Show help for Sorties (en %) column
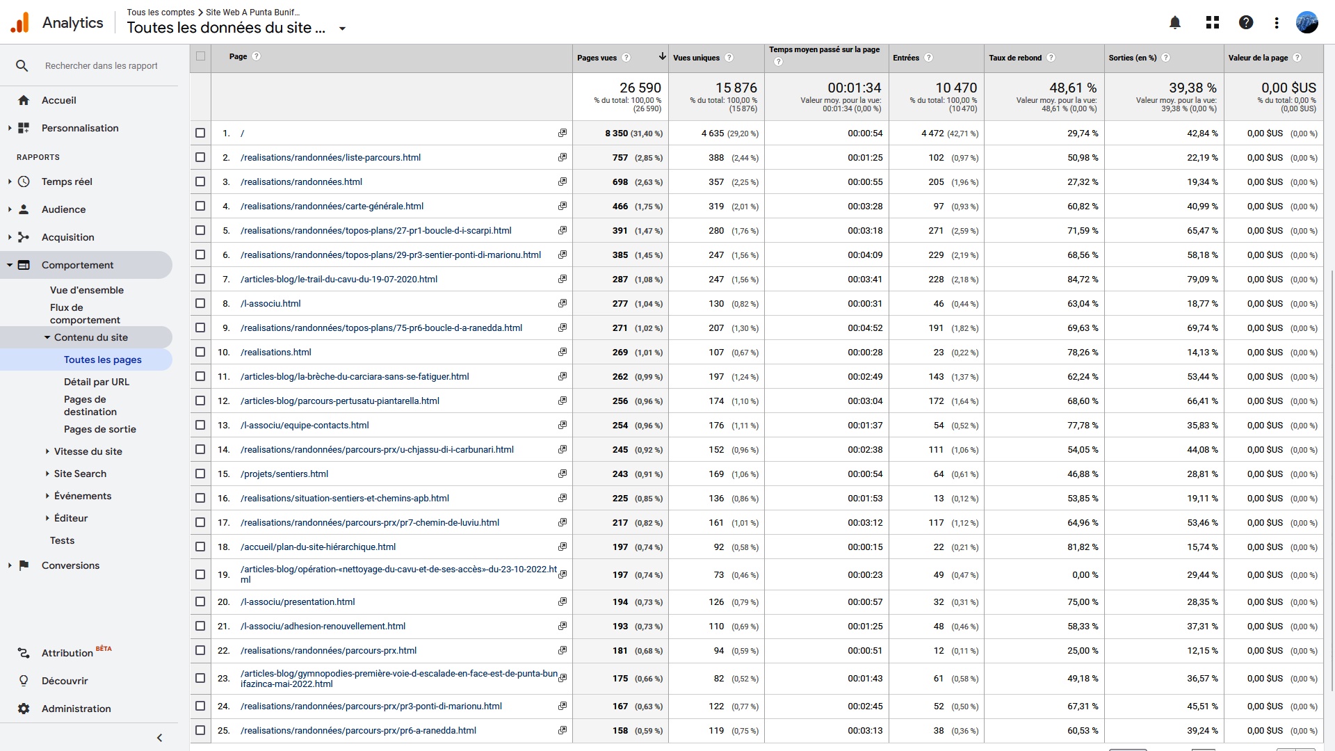The height and width of the screenshot is (751, 1335). pyautogui.click(x=1165, y=58)
